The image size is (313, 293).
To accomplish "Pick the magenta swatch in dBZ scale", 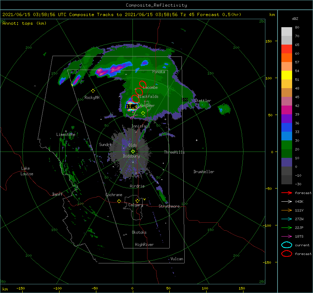I will [287, 110].
